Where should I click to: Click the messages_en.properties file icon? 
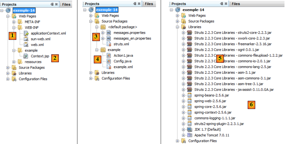(x=109, y=38)
